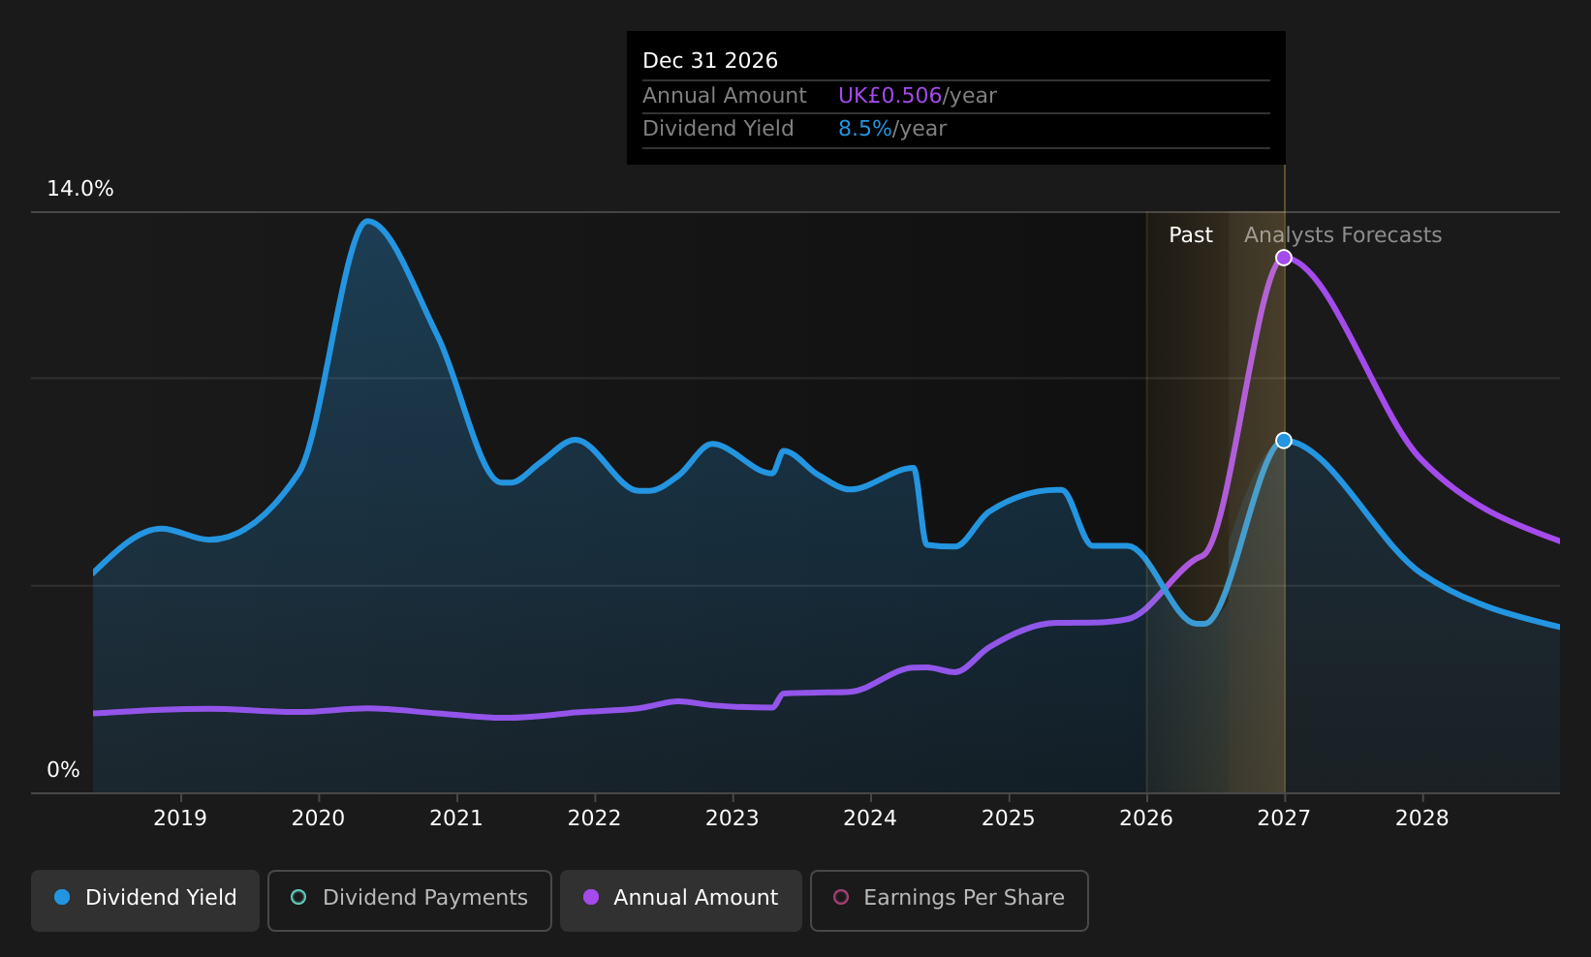Click the Past region label
Viewport: 1591px width, 957px height.
coord(1191,235)
